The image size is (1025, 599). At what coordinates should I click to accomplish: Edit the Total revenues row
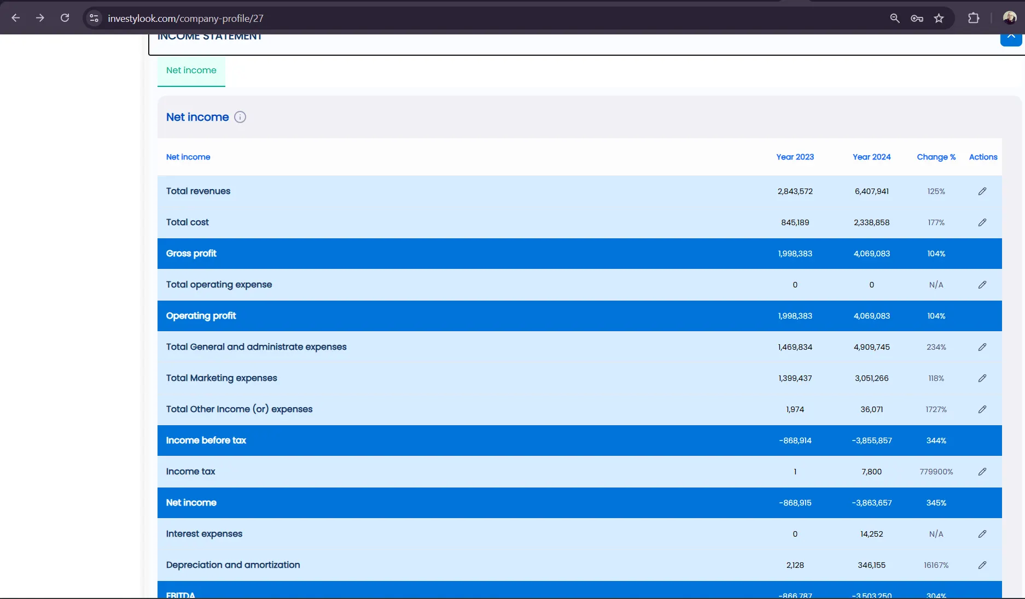pos(982,191)
